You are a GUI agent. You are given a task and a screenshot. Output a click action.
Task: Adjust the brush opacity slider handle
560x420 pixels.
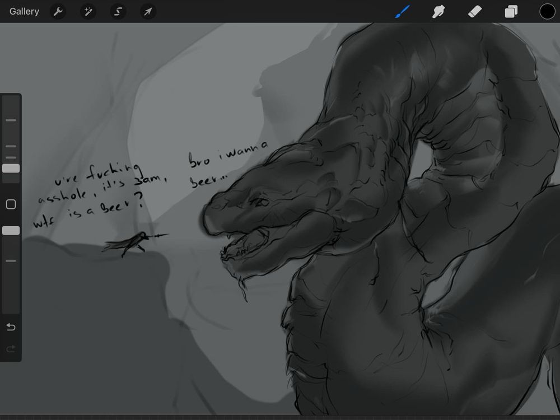click(x=11, y=230)
